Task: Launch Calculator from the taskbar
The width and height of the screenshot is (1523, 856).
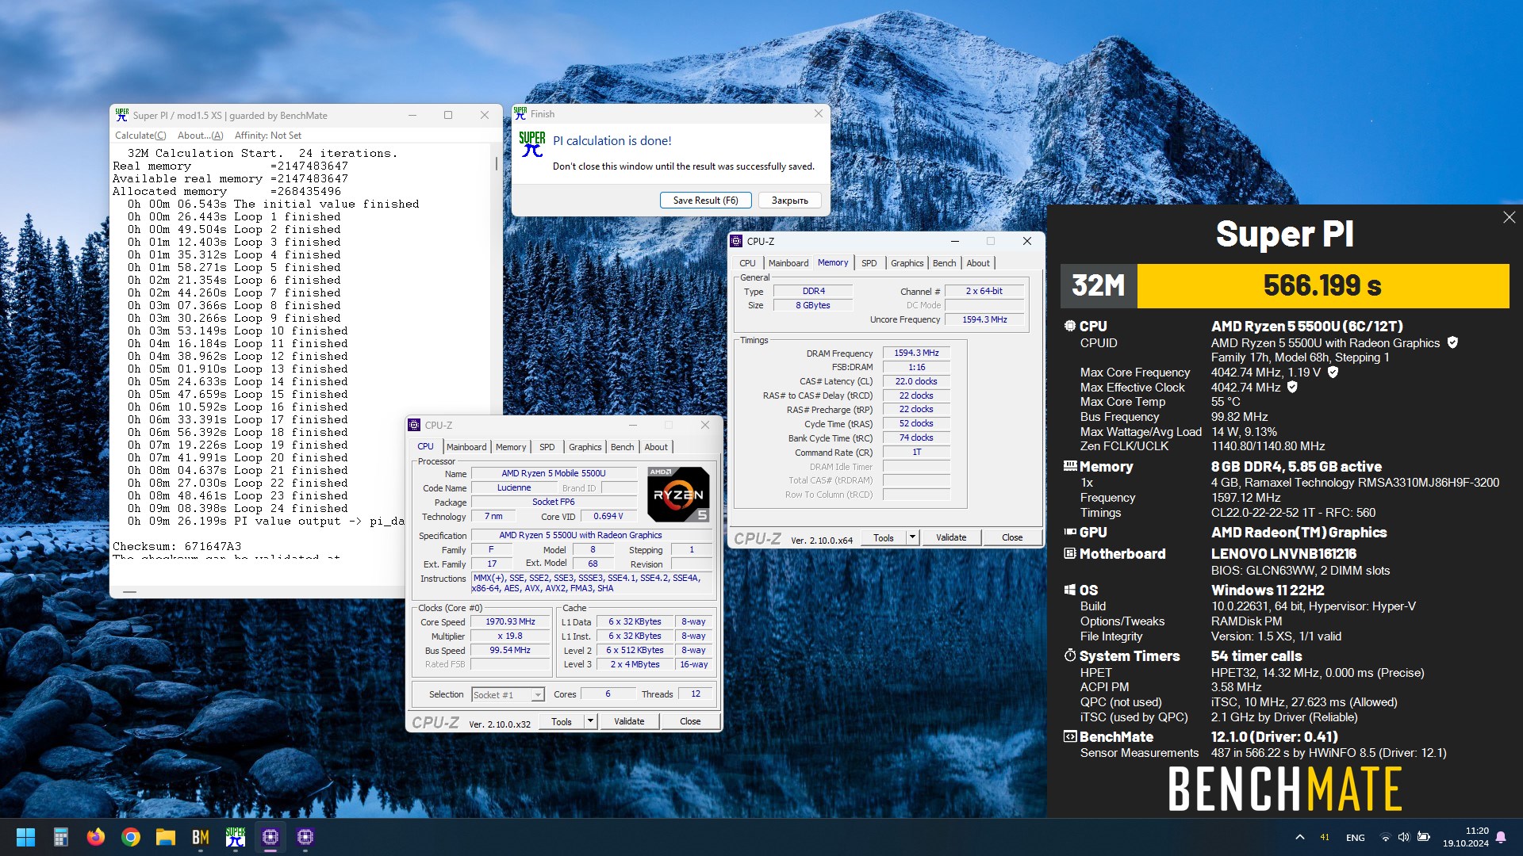Action: pyautogui.click(x=61, y=837)
